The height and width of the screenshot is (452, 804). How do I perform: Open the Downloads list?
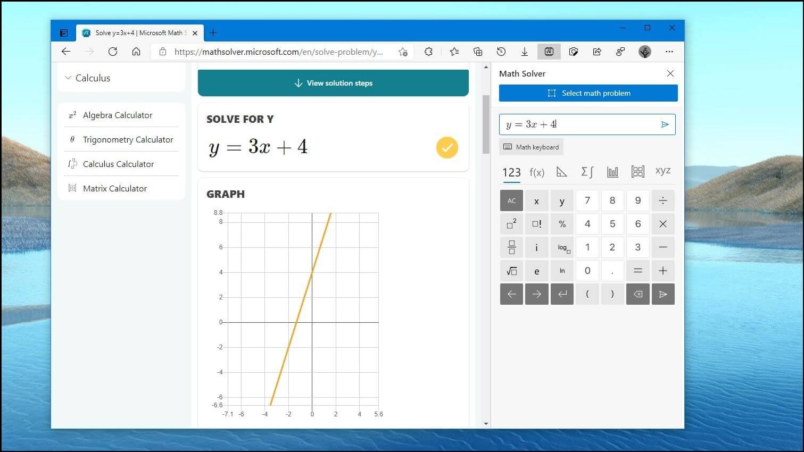click(525, 52)
